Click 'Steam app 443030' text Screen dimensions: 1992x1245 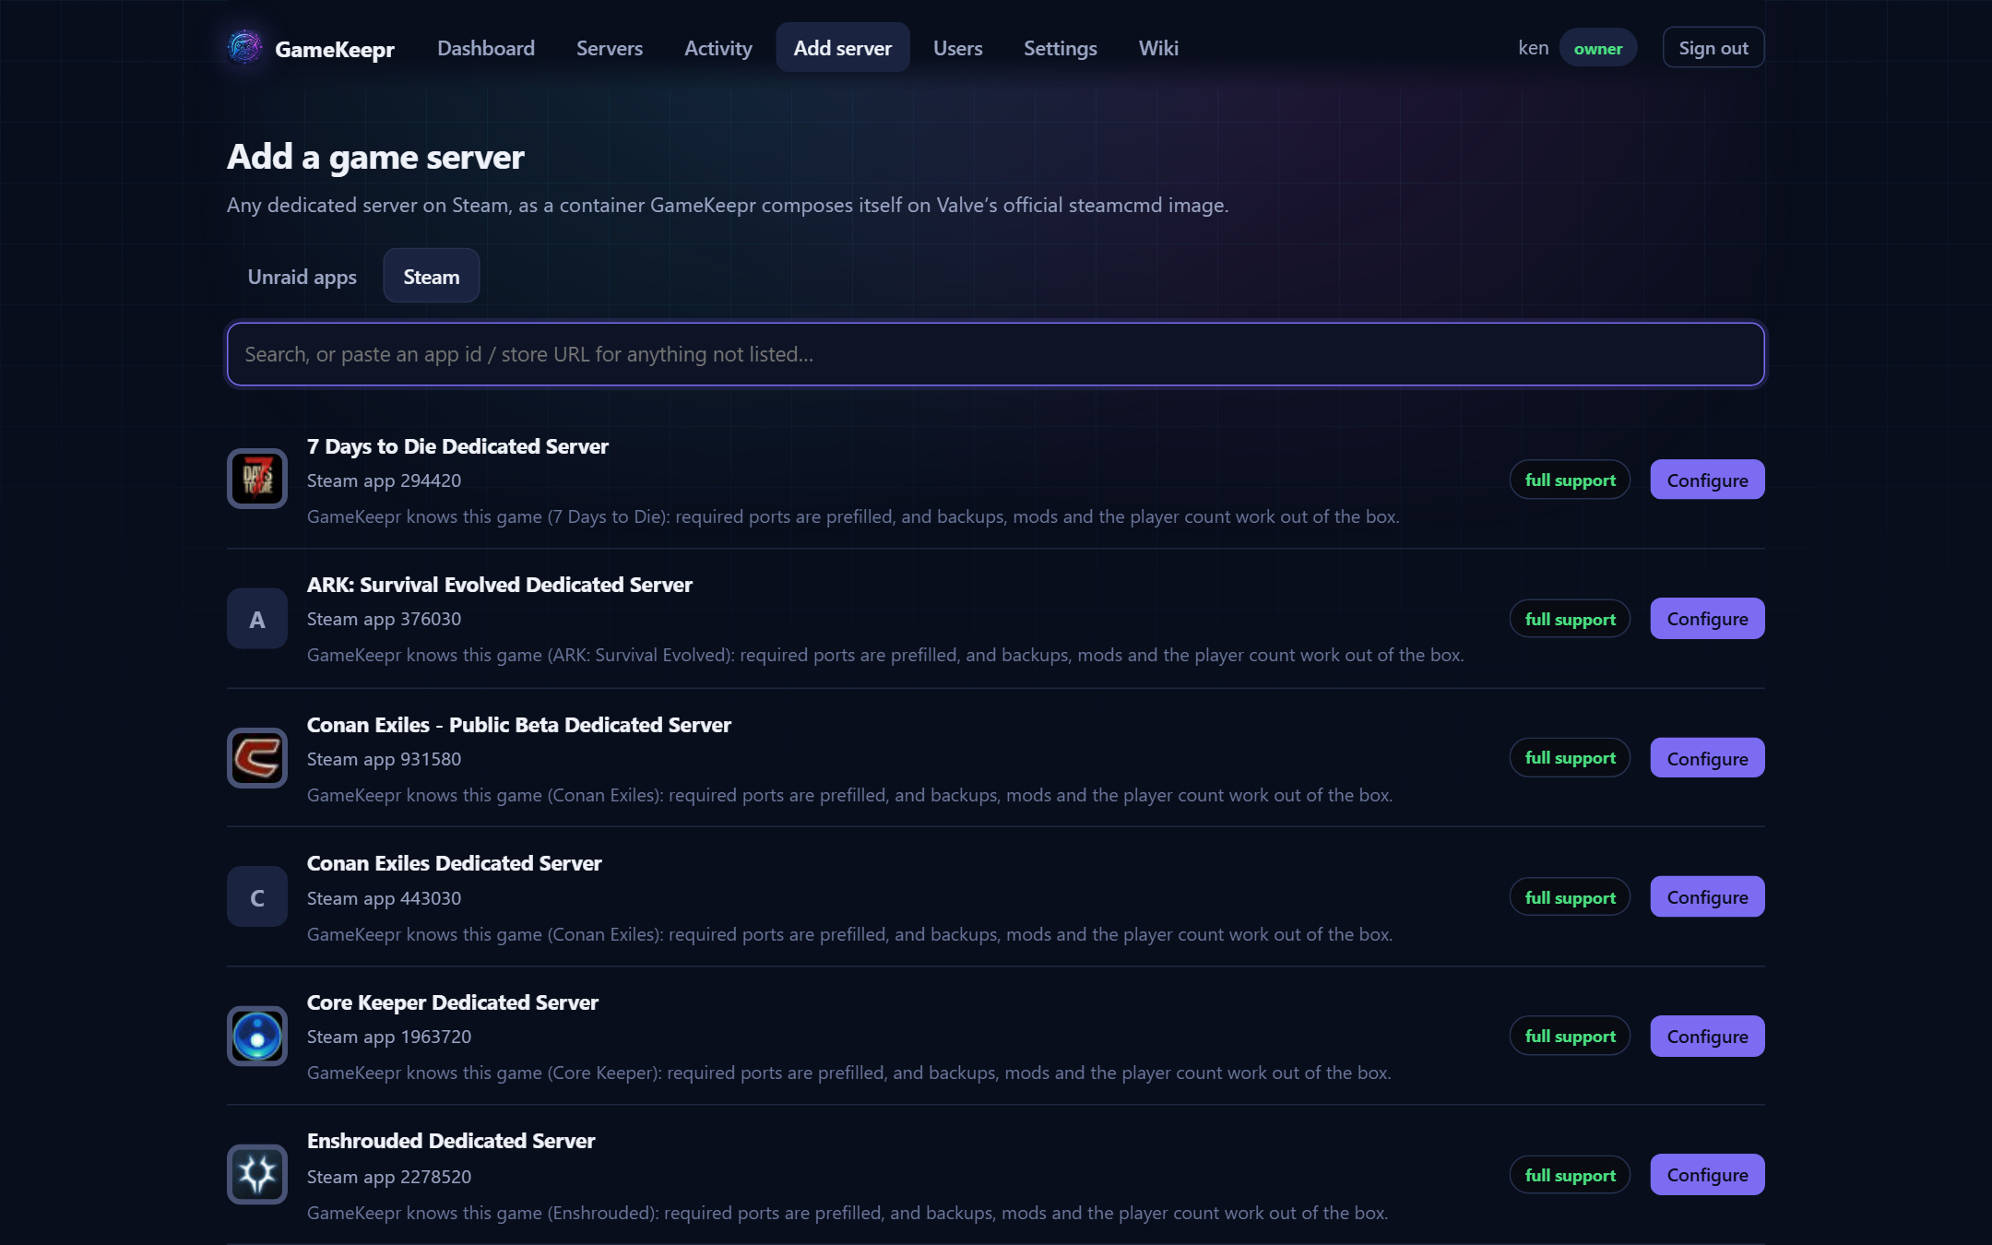click(384, 898)
